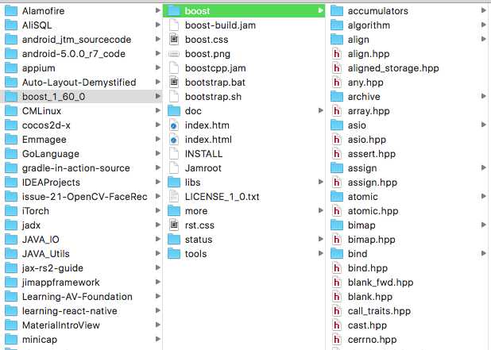This screenshot has width=491, height=350.
Task: Expand the libs folder arrow
Action: click(321, 182)
